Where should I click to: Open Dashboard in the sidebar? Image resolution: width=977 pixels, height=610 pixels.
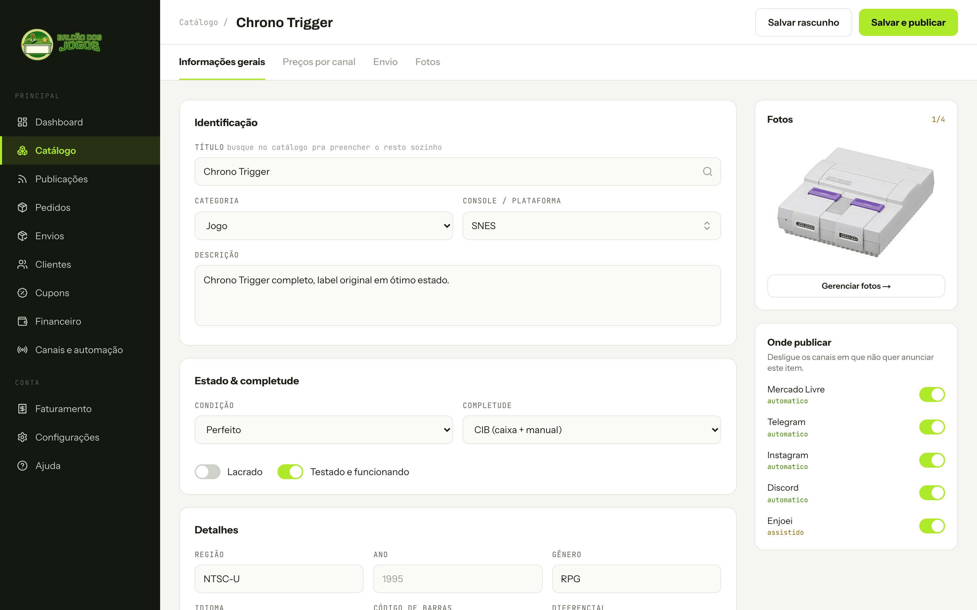tap(80, 122)
